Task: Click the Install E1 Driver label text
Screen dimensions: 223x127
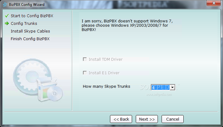Action: 104,73
